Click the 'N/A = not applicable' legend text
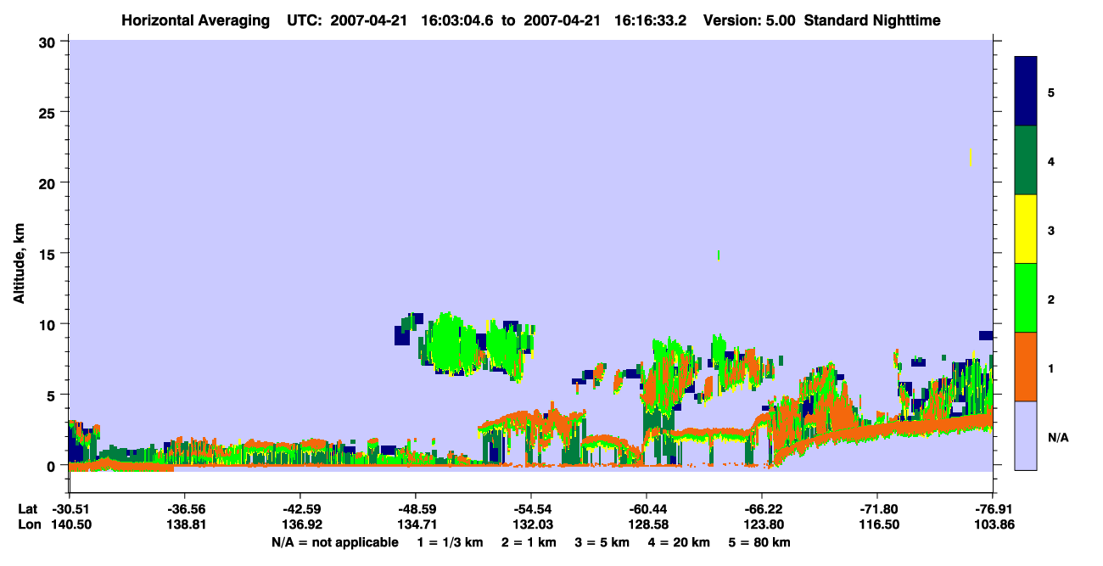 point(334,542)
